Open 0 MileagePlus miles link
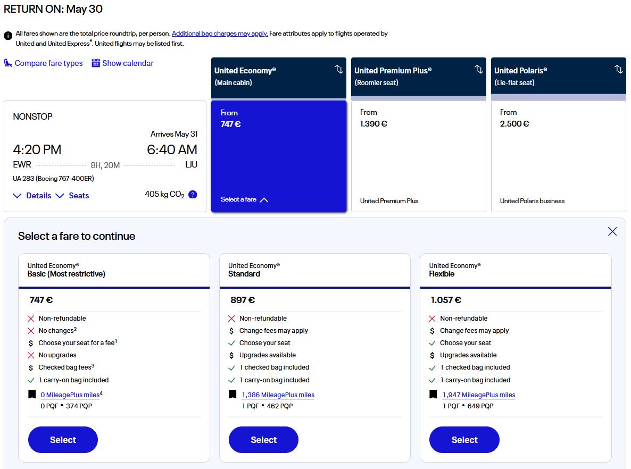The image size is (631, 469). [x=70, y=395]
